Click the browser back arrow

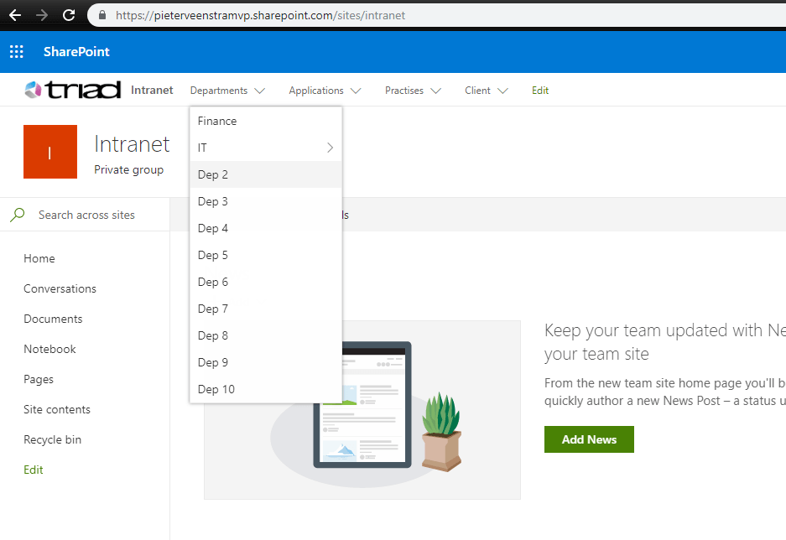point(14,15)
